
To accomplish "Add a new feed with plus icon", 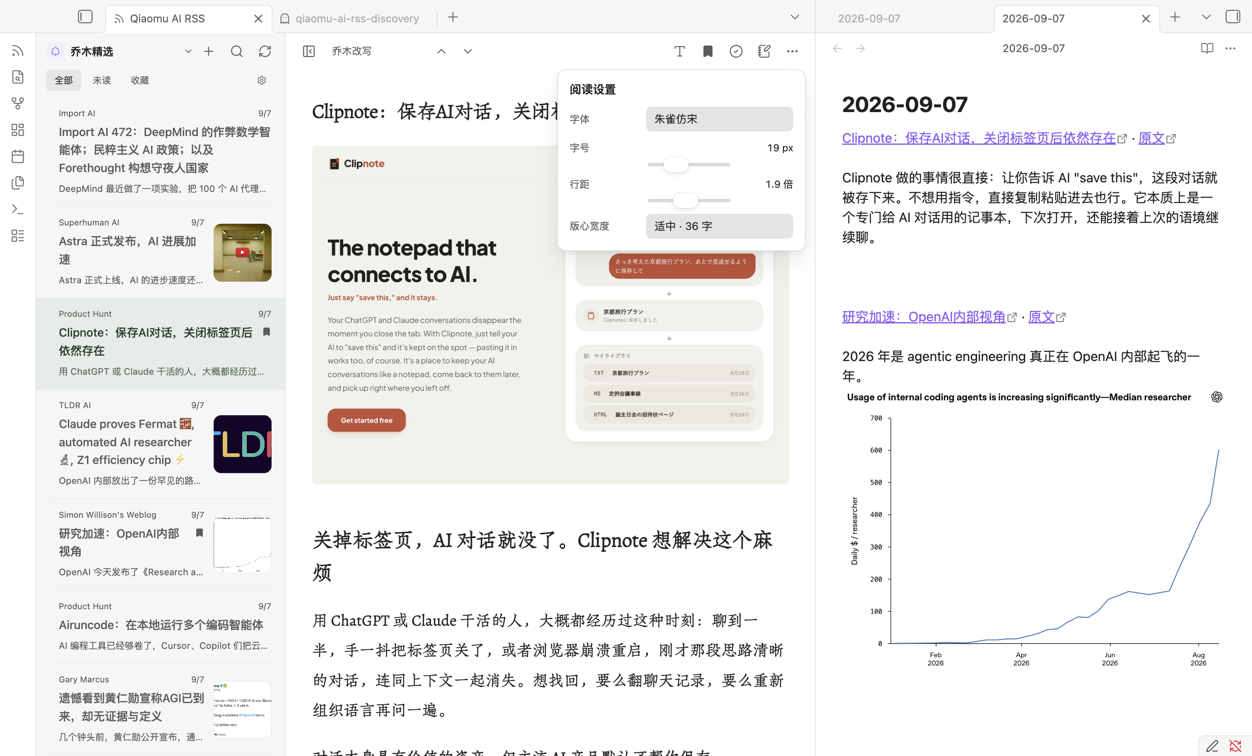I will pyautogui.click(x=209, y=51).
